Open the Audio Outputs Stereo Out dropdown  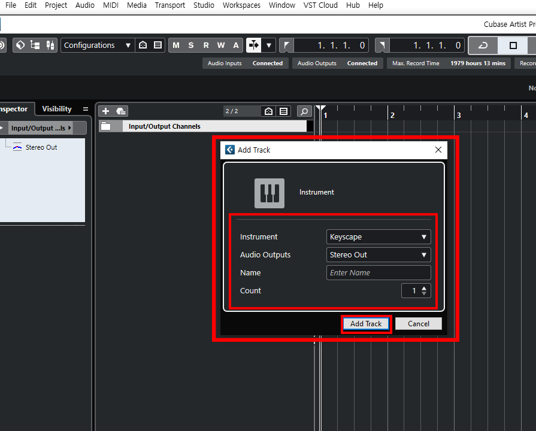pos(378,254)
